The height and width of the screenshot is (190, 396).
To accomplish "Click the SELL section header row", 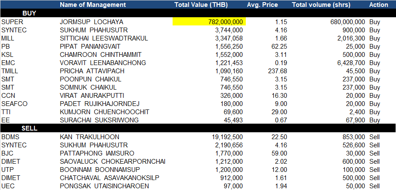I will point(198,128).
